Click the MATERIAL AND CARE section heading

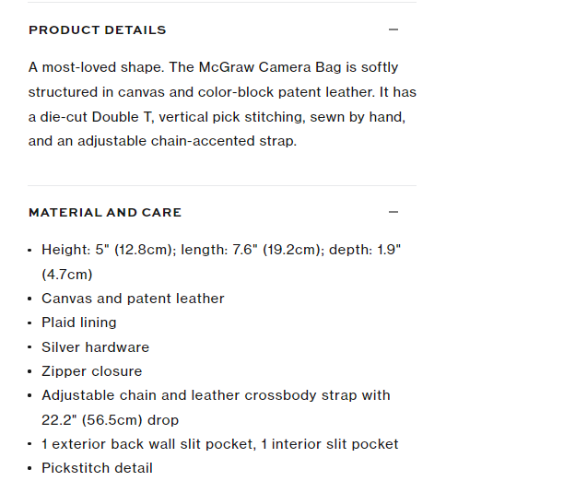[105, 212]
